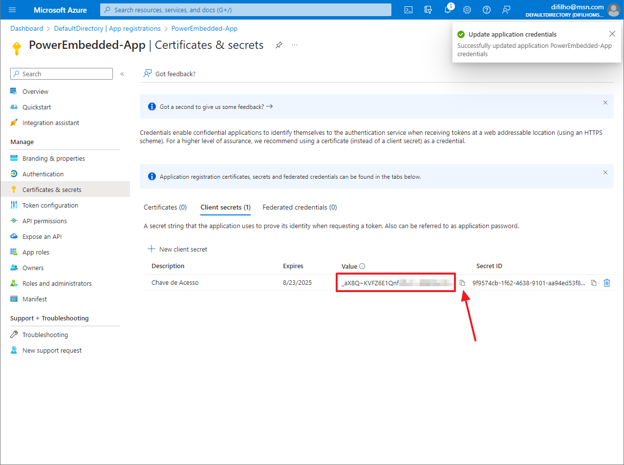Open help question mark icon
The height and width of the screenshot is (465, 624).
[x=487, y=10]
